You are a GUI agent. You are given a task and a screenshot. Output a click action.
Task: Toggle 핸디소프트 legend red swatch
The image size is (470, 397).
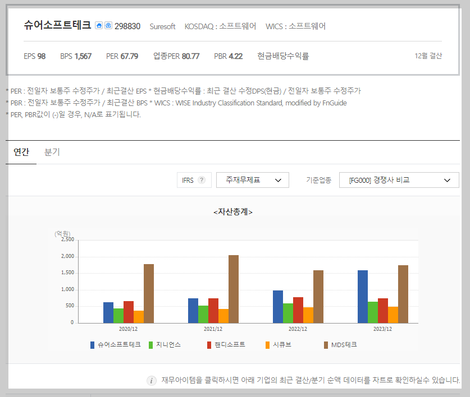click(x=209, y=345)
